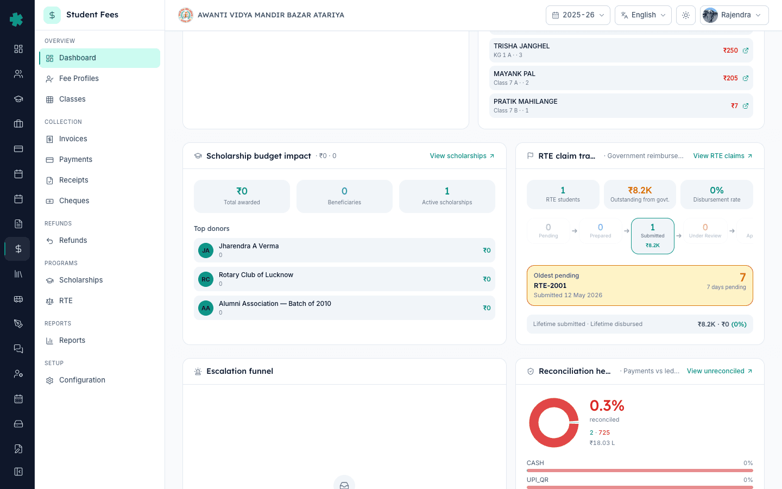Open Cheques in the sidebar
This screenshot has width=782, height=489.
[99, 201]
